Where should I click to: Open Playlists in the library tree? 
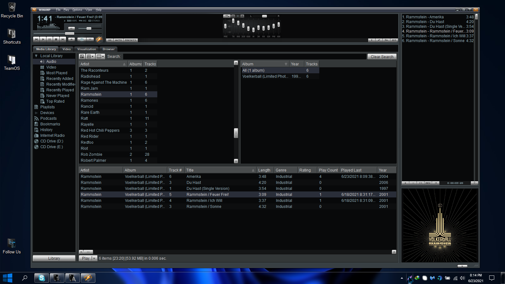point(47,107)
